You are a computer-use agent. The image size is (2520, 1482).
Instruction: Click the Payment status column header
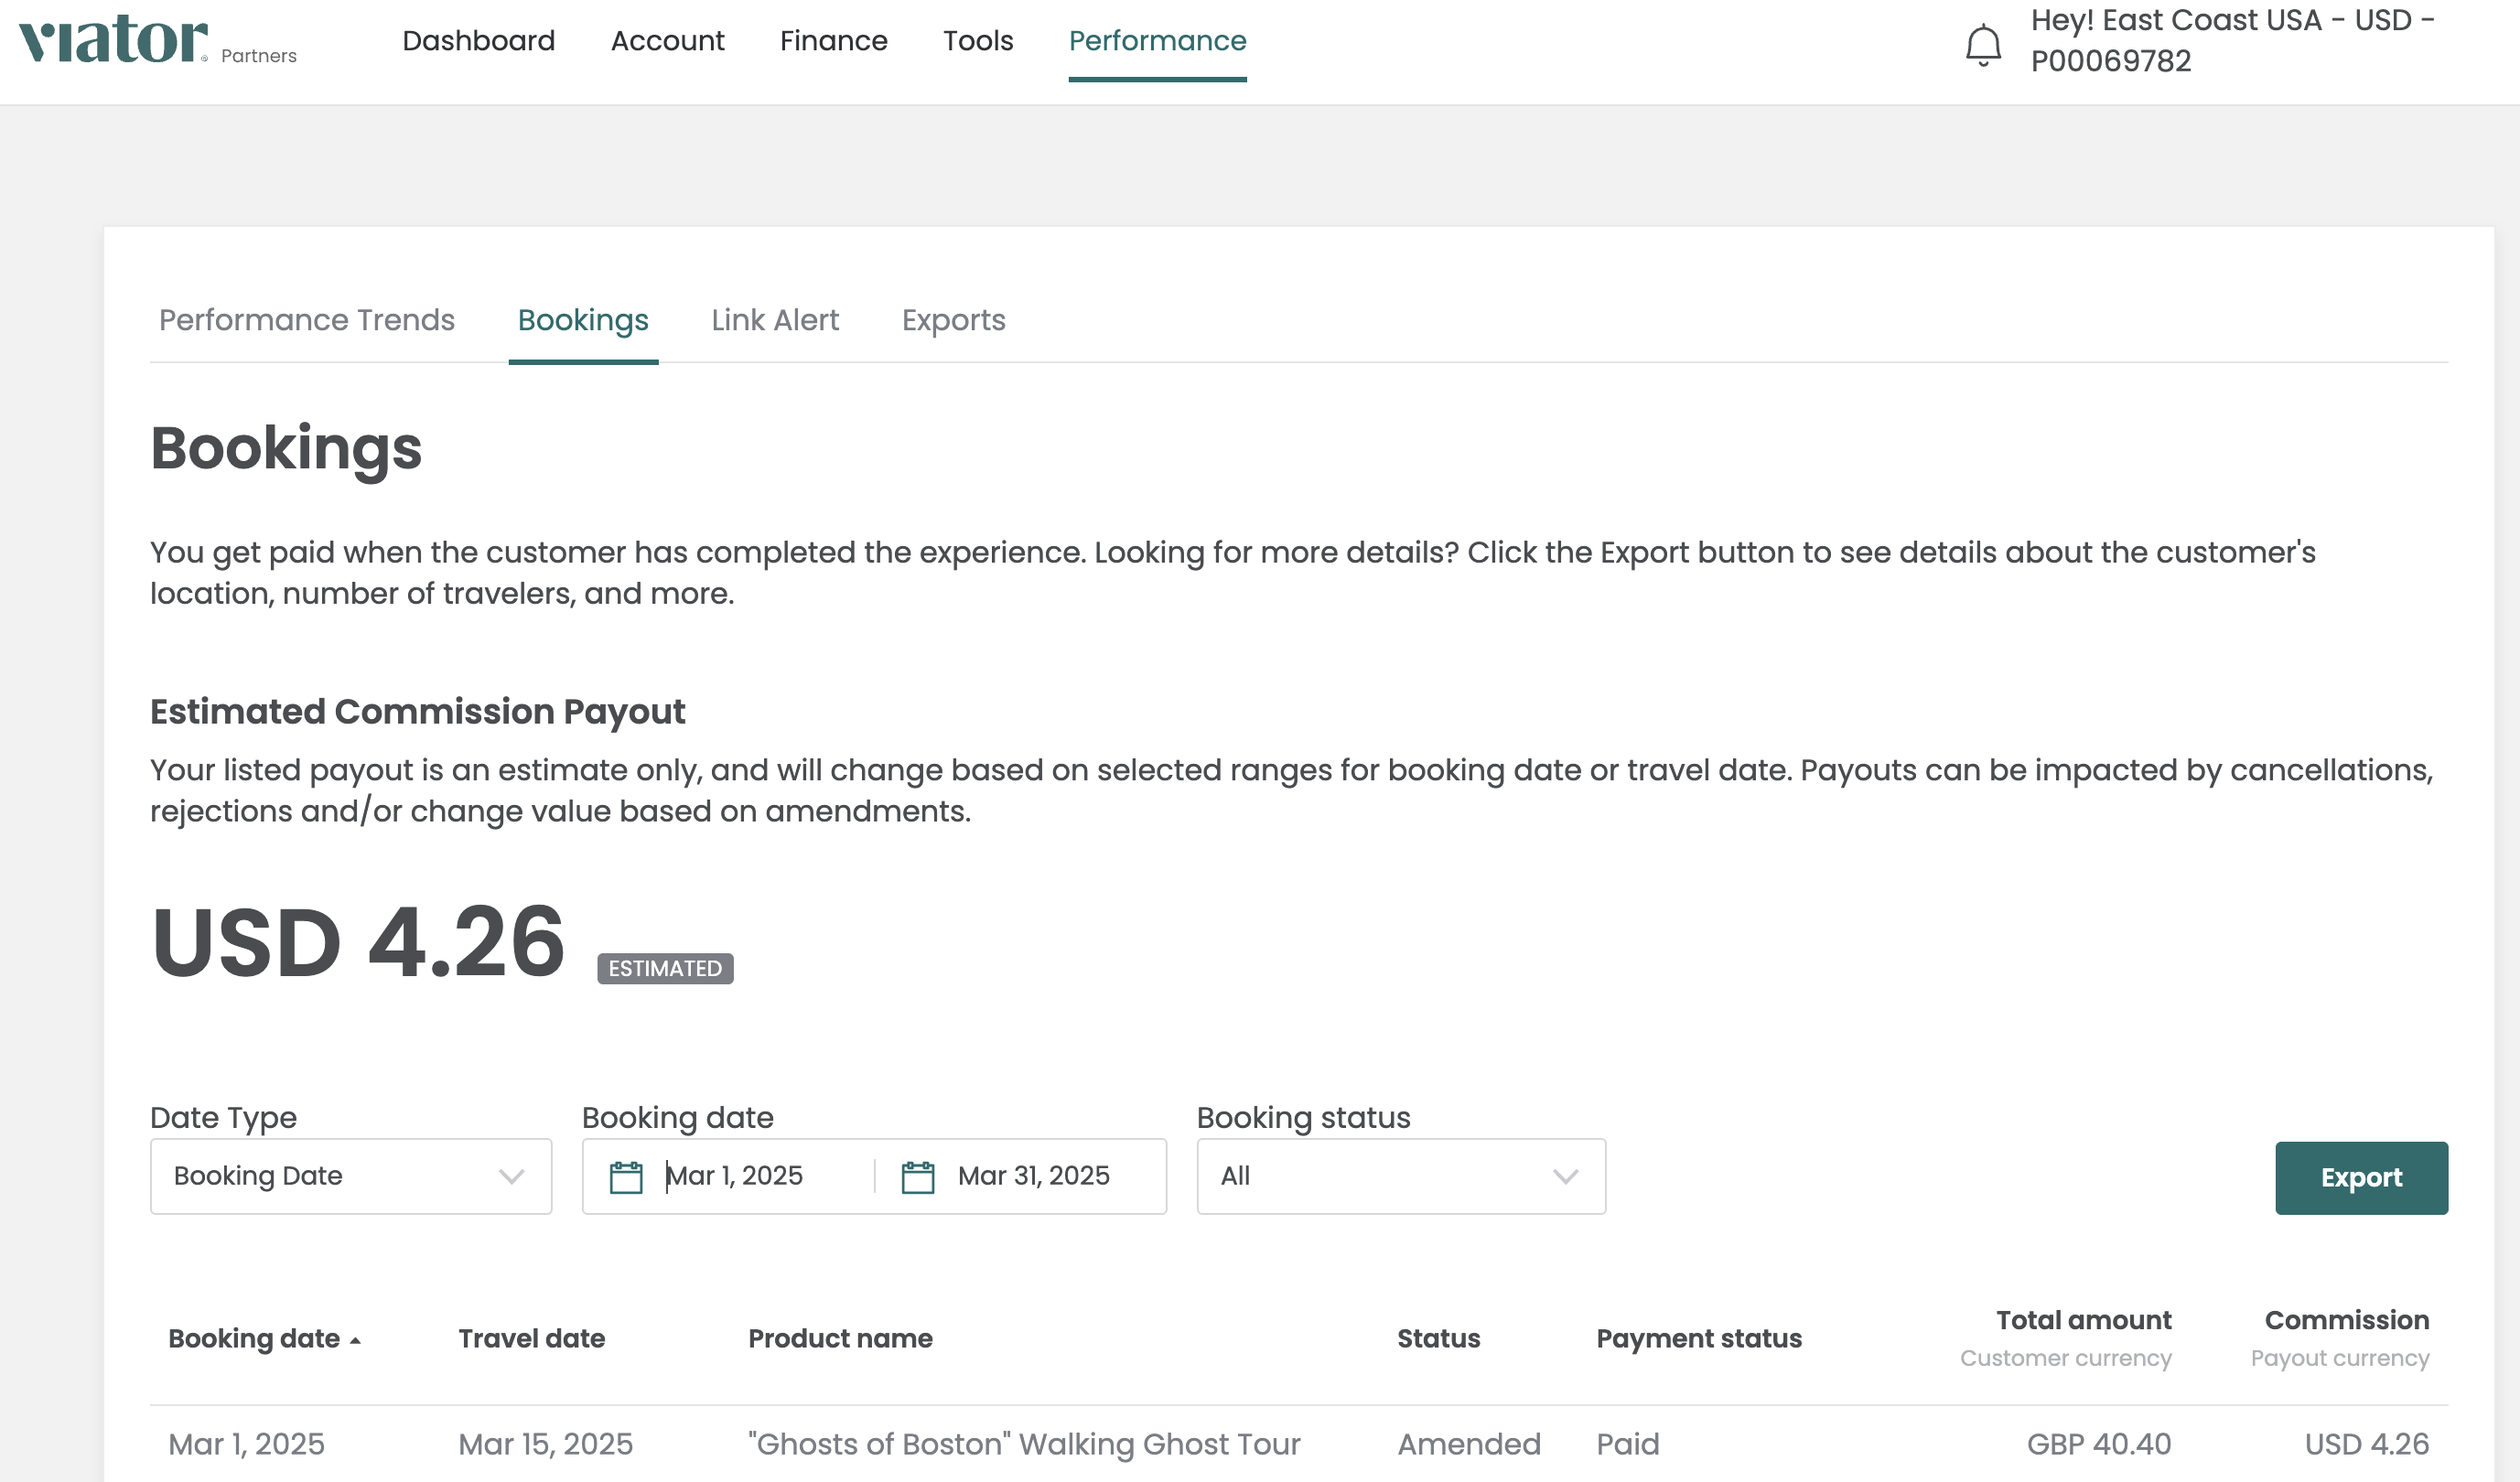point(1698,1339)
